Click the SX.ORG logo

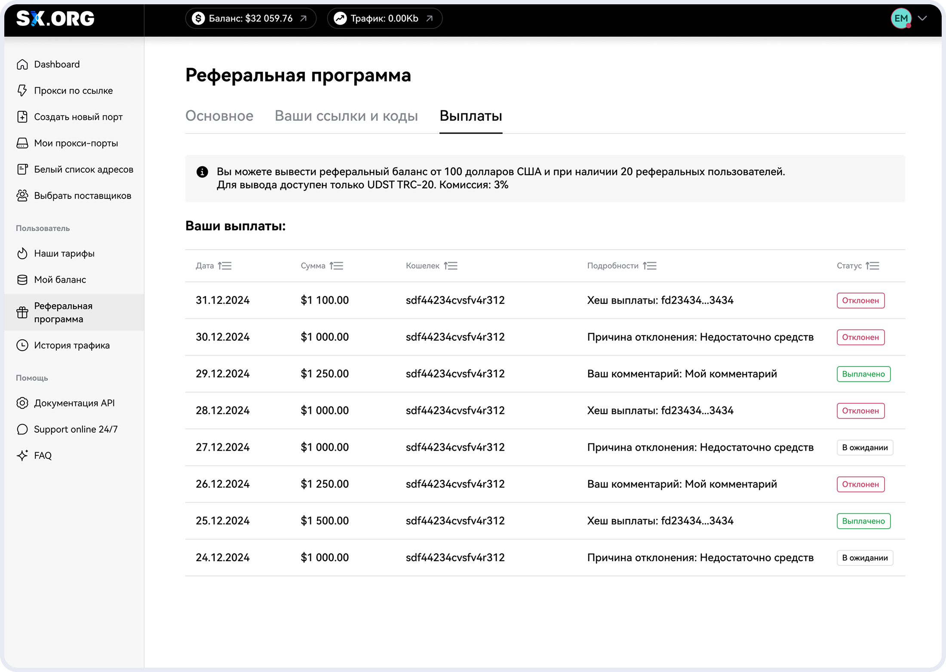coord(55,18)
